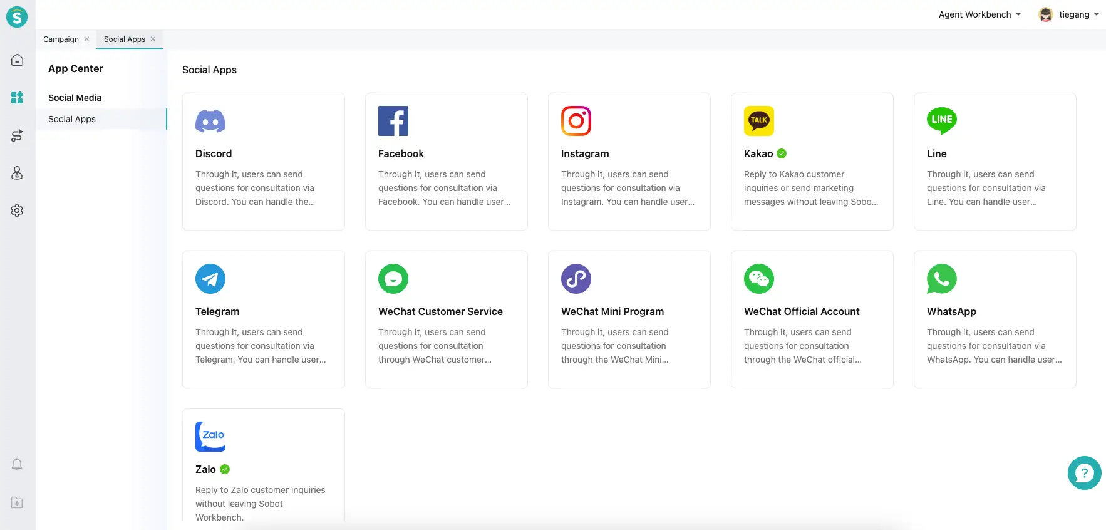Open the Telegram card title
Screen dimensions: 1106x530
(217, 311)
